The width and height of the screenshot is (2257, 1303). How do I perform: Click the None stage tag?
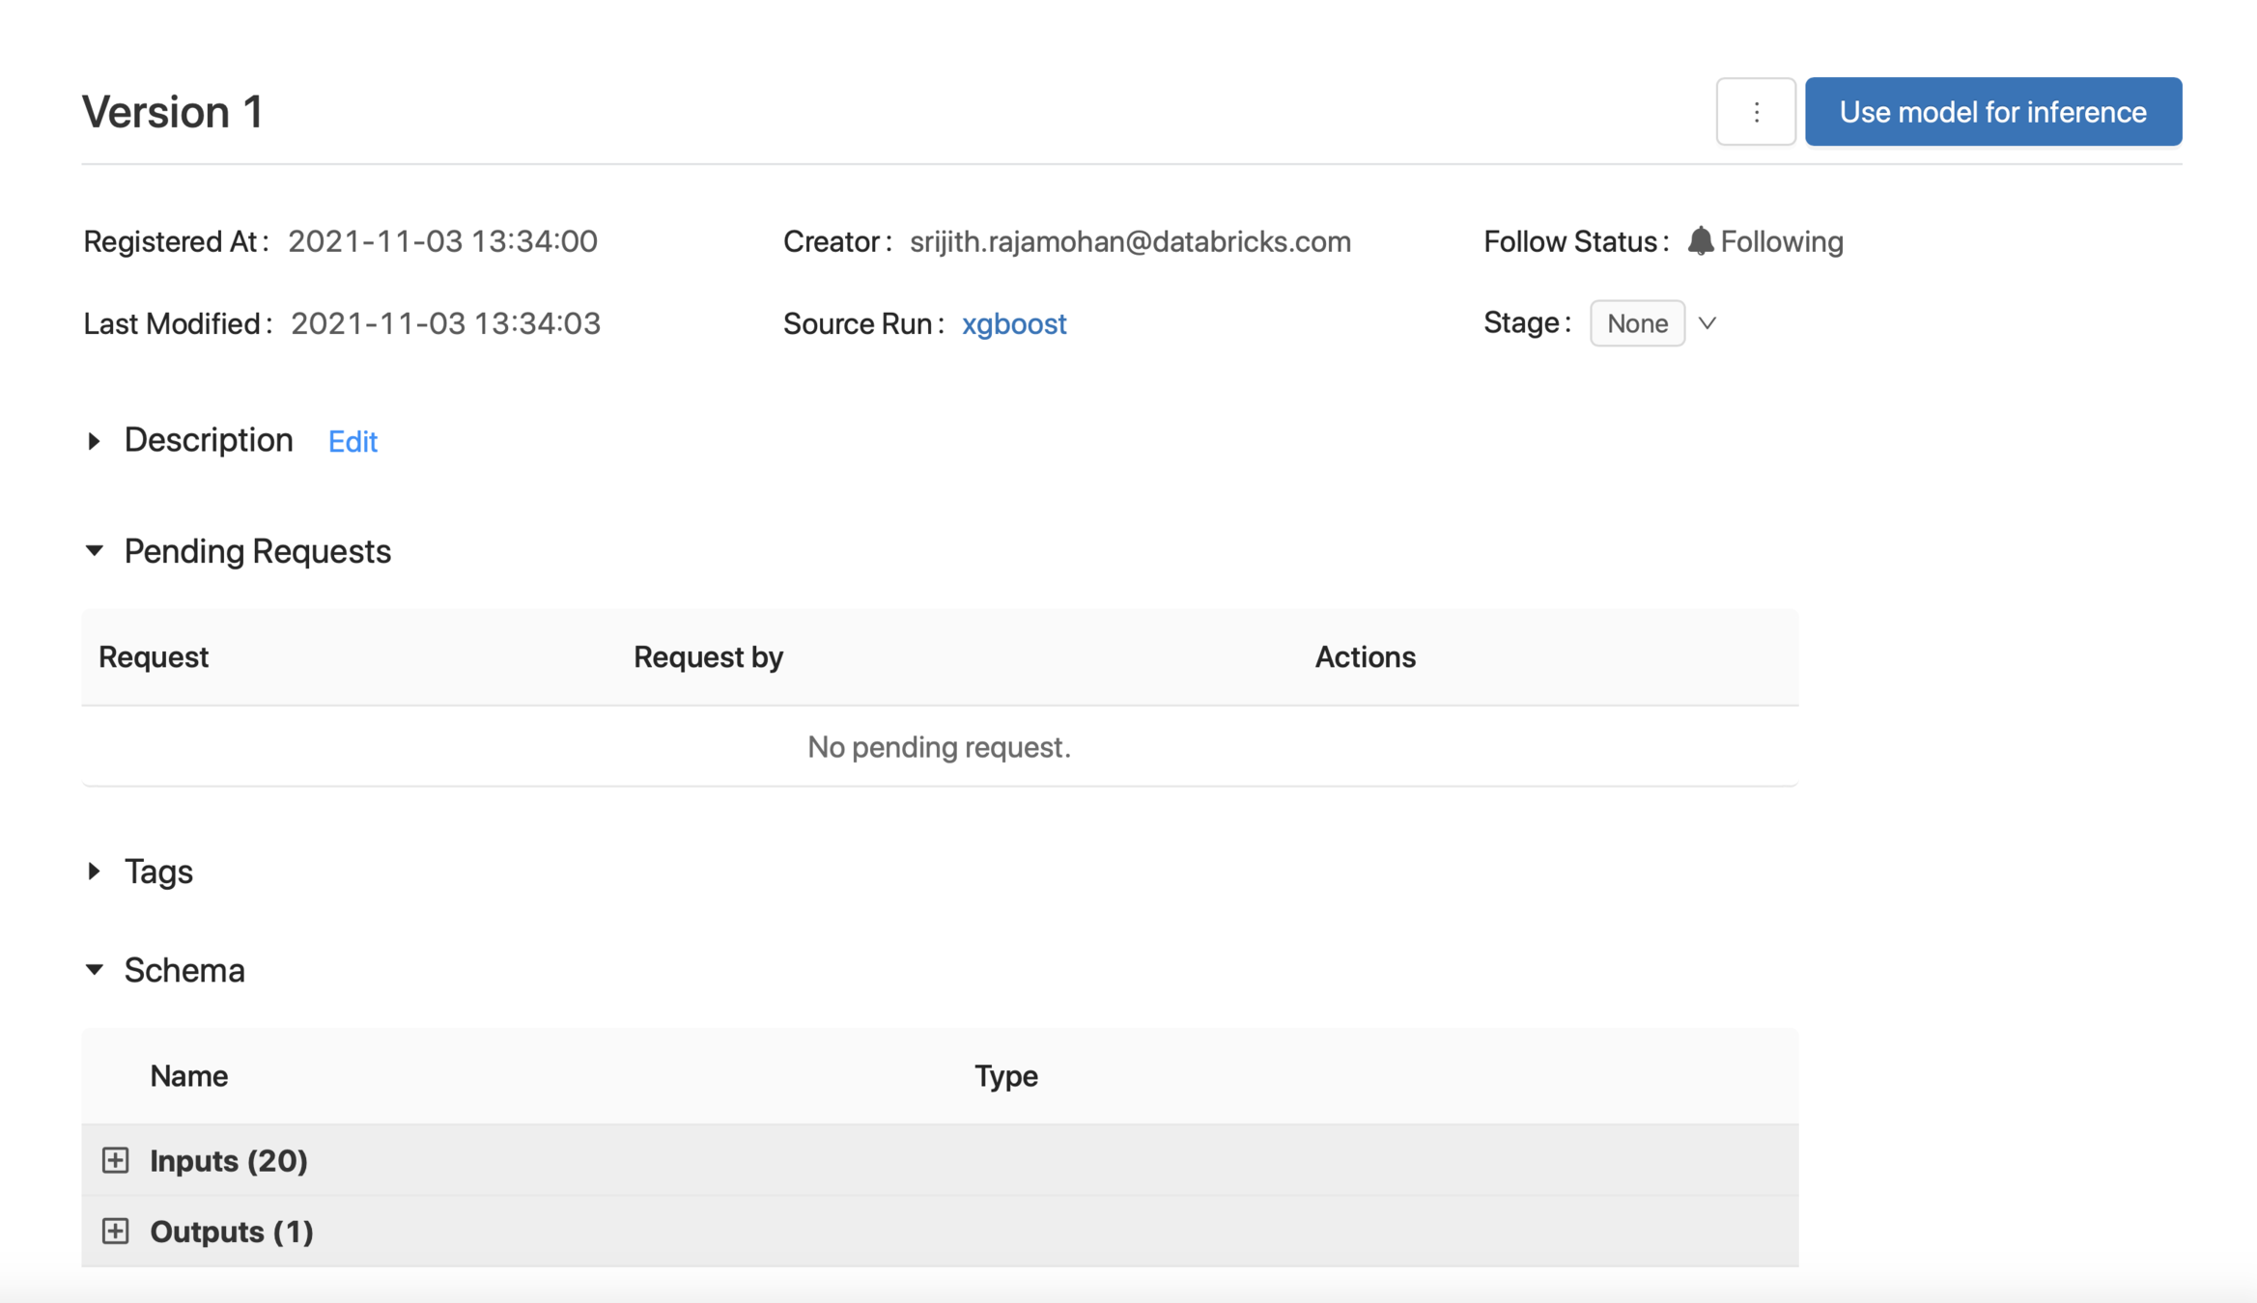(1636, 323)
